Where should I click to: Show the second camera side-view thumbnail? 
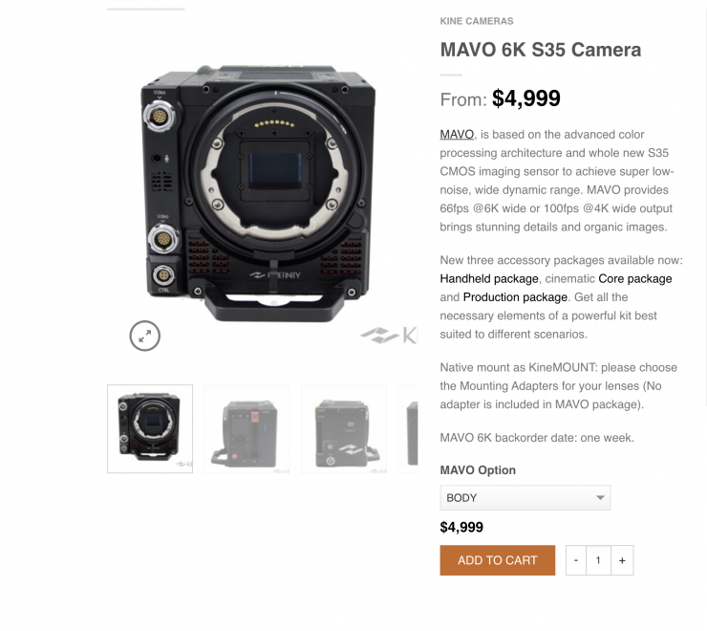246,428
